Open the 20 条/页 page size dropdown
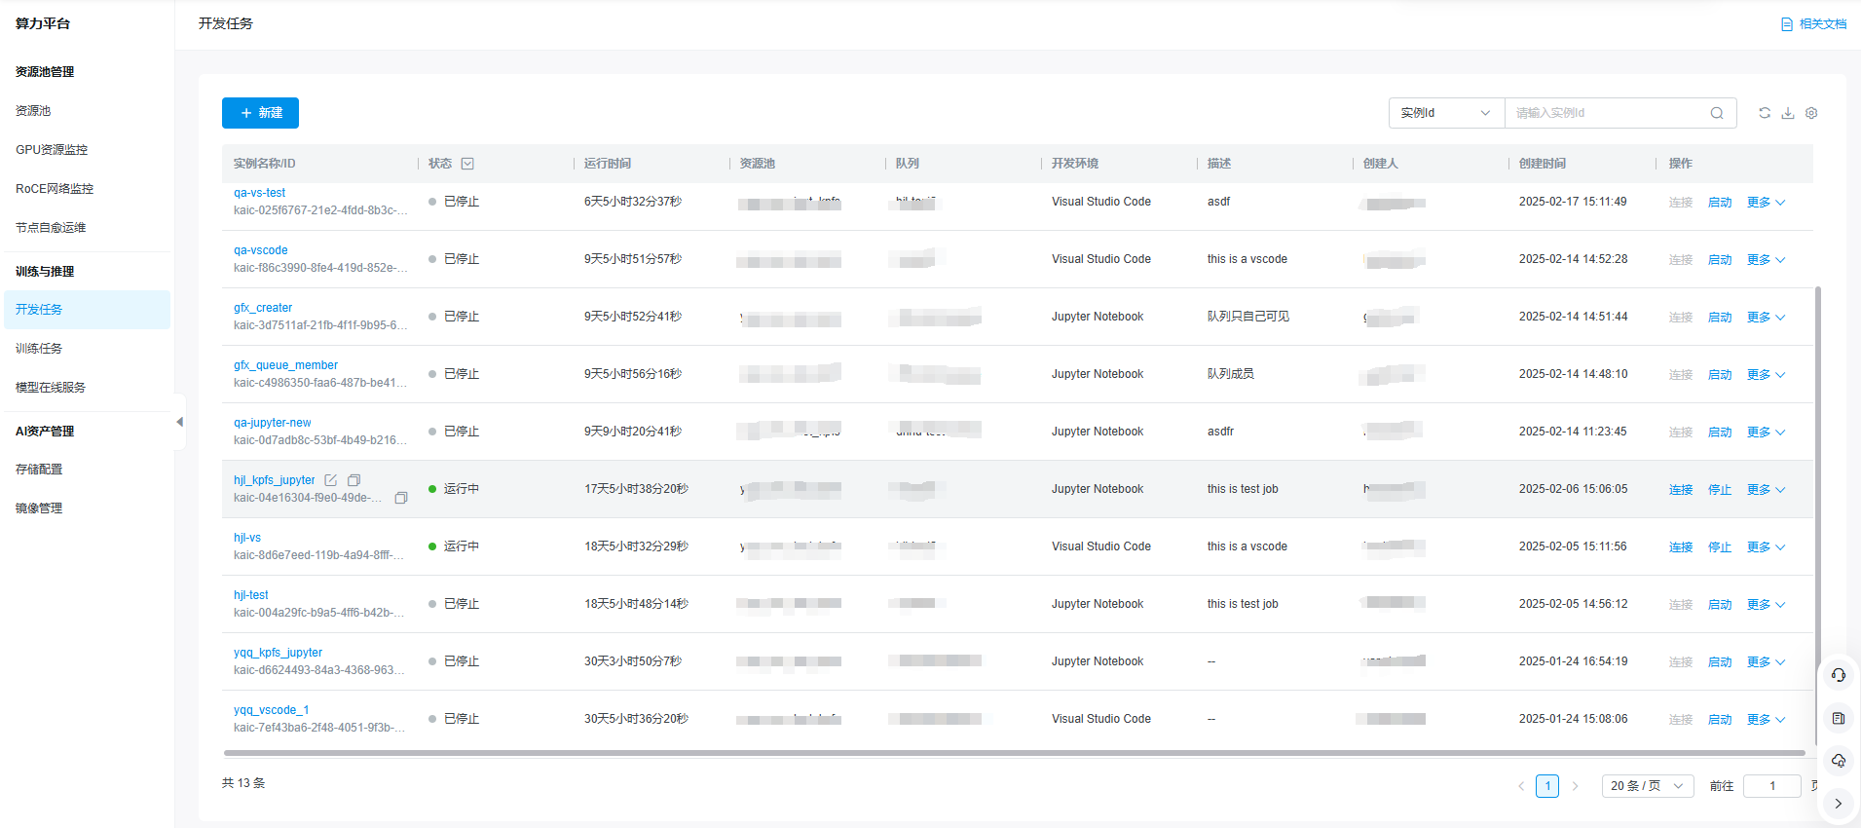The image size is (1861, 828). pyautogui.click(x=1647, y=786)
